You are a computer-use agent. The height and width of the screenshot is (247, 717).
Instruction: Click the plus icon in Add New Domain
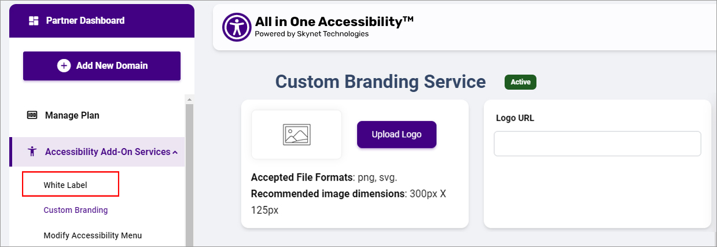point(64,66)
